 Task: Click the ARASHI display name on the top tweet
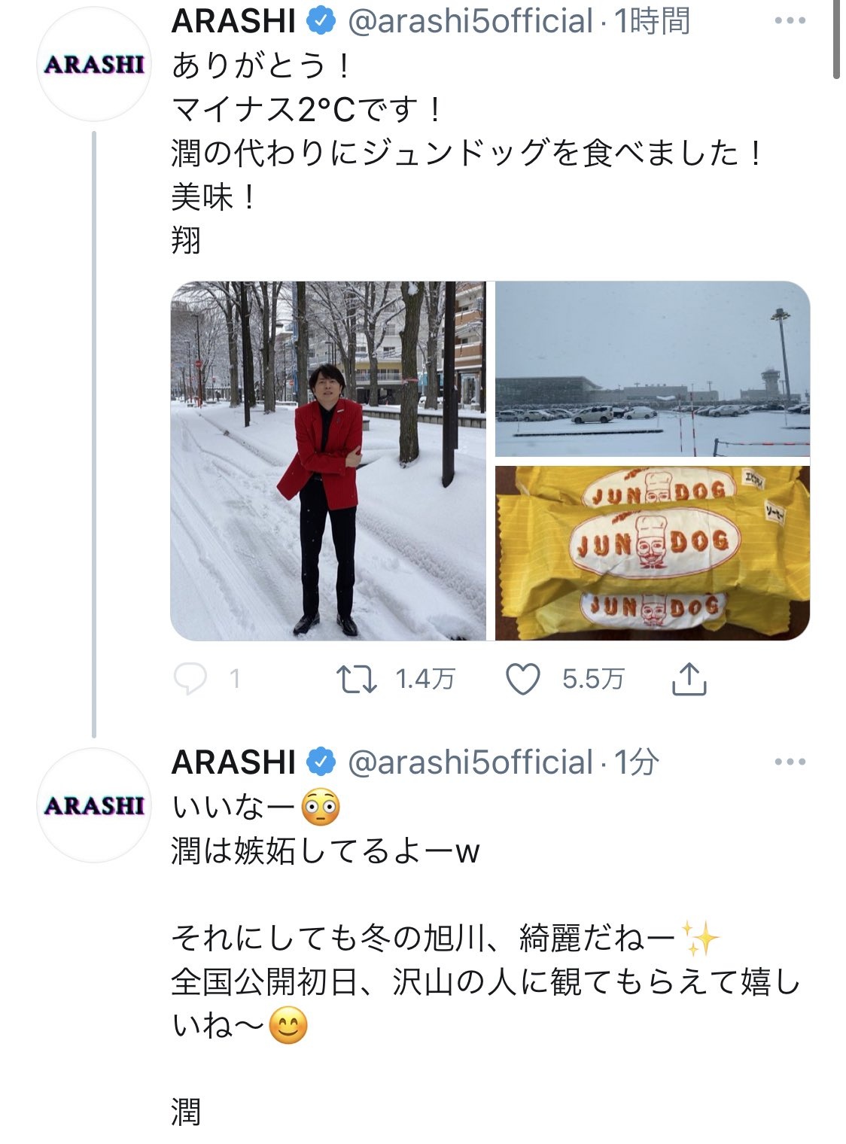pyautogui.click(x=233, y=21)
